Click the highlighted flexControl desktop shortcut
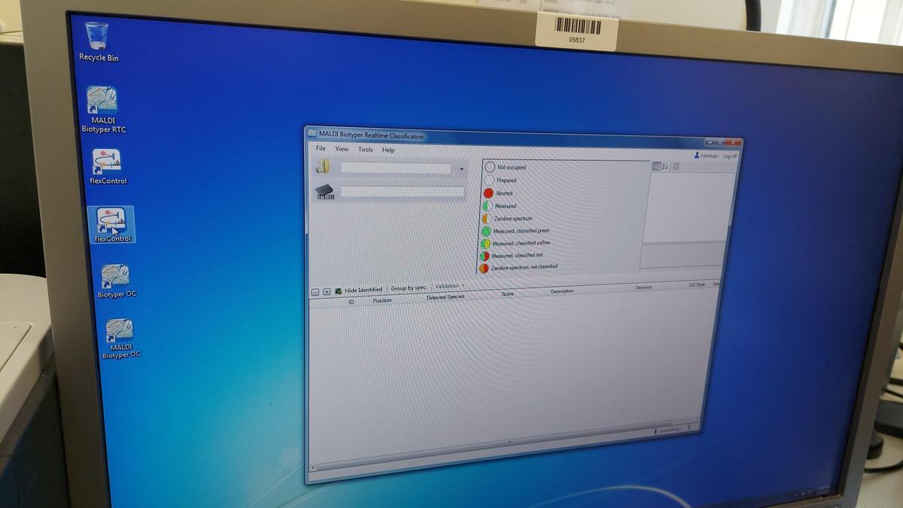Image resolution: width=903 pixels, height=508 pixels. tap(111, 224)
